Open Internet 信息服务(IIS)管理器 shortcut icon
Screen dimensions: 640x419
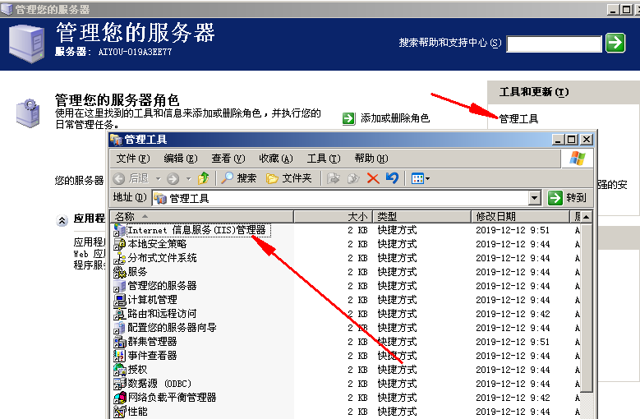119,230
